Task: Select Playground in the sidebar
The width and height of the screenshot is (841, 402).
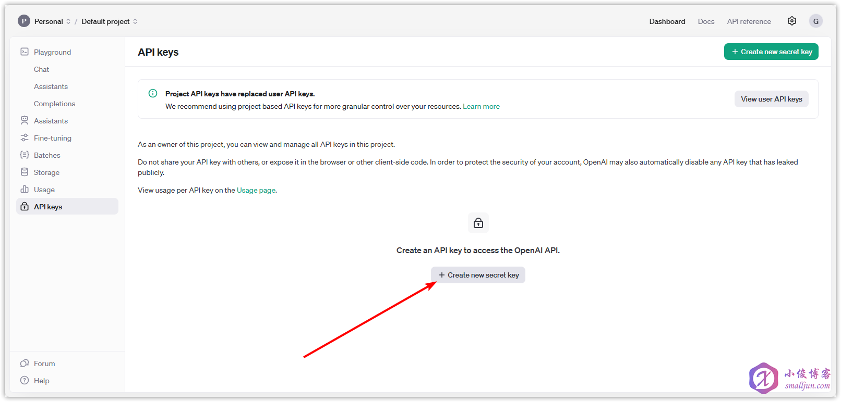Action: (x=67, y=52)
